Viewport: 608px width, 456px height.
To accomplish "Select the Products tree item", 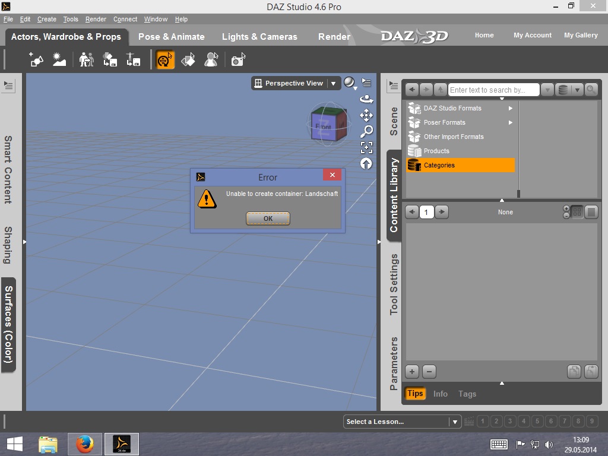I will pyautogui.click(x=461, y=151).
